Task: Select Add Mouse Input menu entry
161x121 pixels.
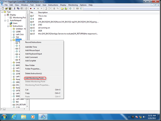Action: click(32, 50)
